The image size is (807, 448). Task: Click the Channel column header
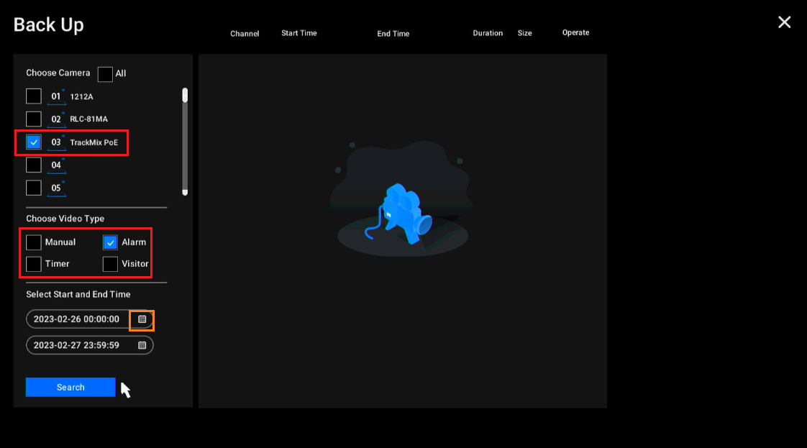pos(245,33)
